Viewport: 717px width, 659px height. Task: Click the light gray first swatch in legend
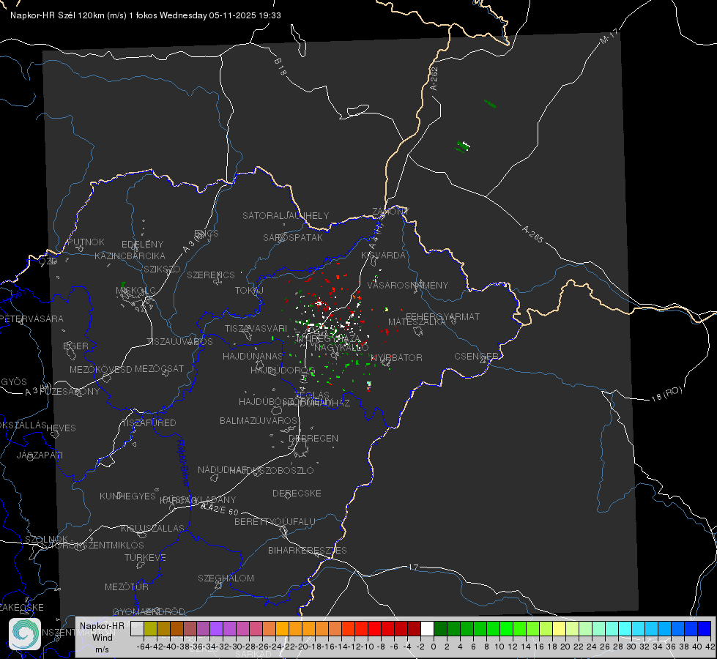(137, 628)
